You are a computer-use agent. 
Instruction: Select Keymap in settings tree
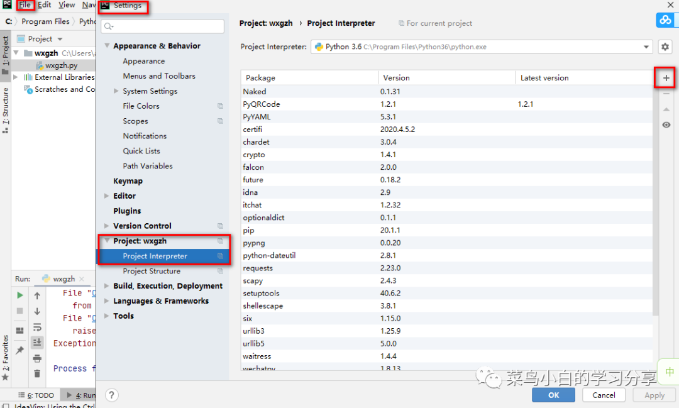pos(128,181)
